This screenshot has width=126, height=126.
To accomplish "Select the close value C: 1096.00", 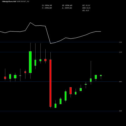I will (47, 8).
